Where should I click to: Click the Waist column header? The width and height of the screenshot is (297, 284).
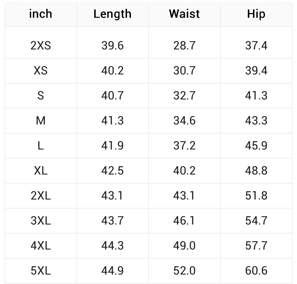184,14
